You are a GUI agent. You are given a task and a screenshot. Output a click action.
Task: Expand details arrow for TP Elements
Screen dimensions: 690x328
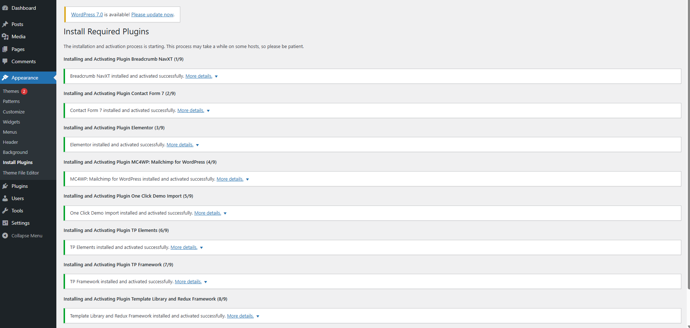click(202, 248)
